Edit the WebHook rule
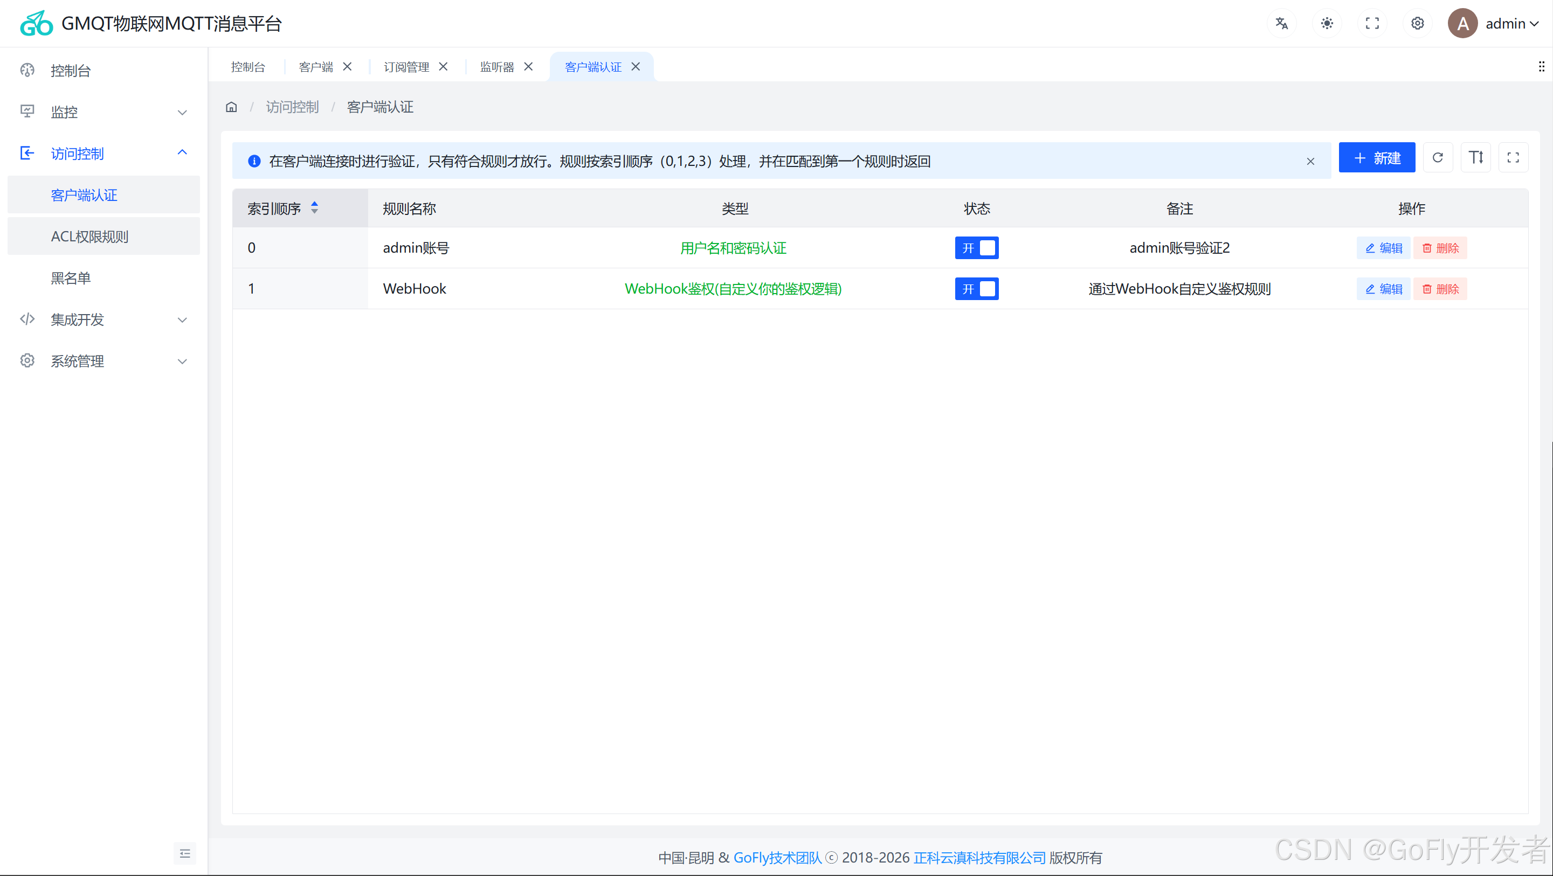The height and width of the screenshot is (876, 1553). coord(1384,289)
